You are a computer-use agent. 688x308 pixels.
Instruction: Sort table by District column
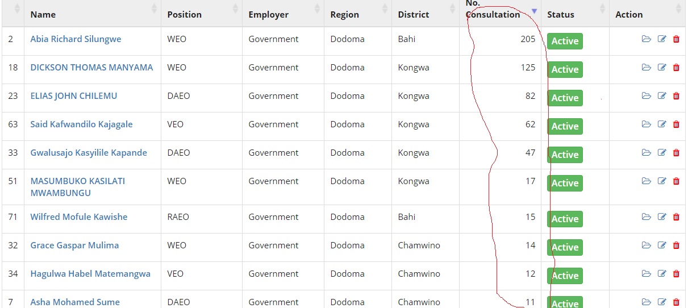[414, 15]
